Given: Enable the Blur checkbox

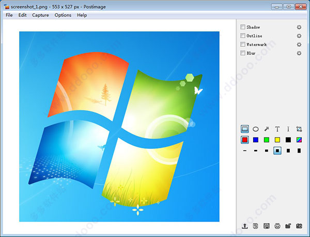Looking at the screenshot, I should [243, 53].
